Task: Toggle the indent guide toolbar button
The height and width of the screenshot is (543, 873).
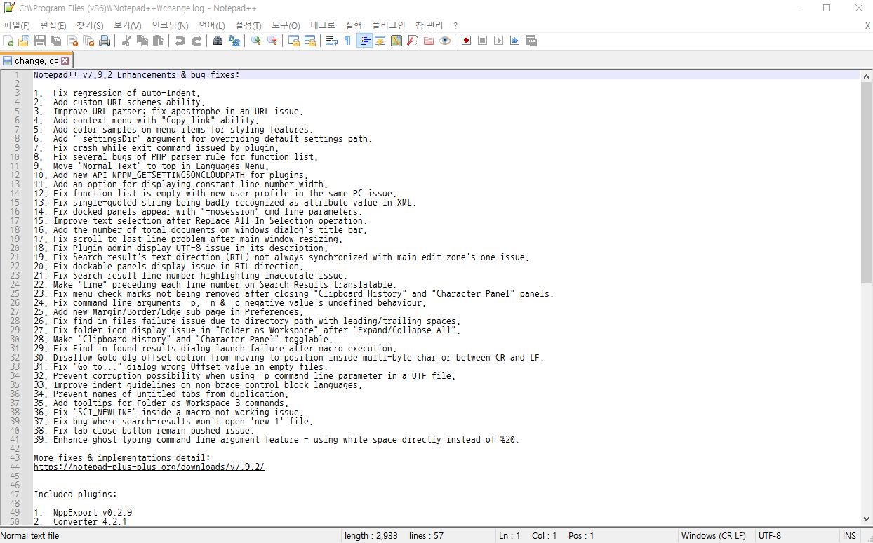Action: (365, 41)
